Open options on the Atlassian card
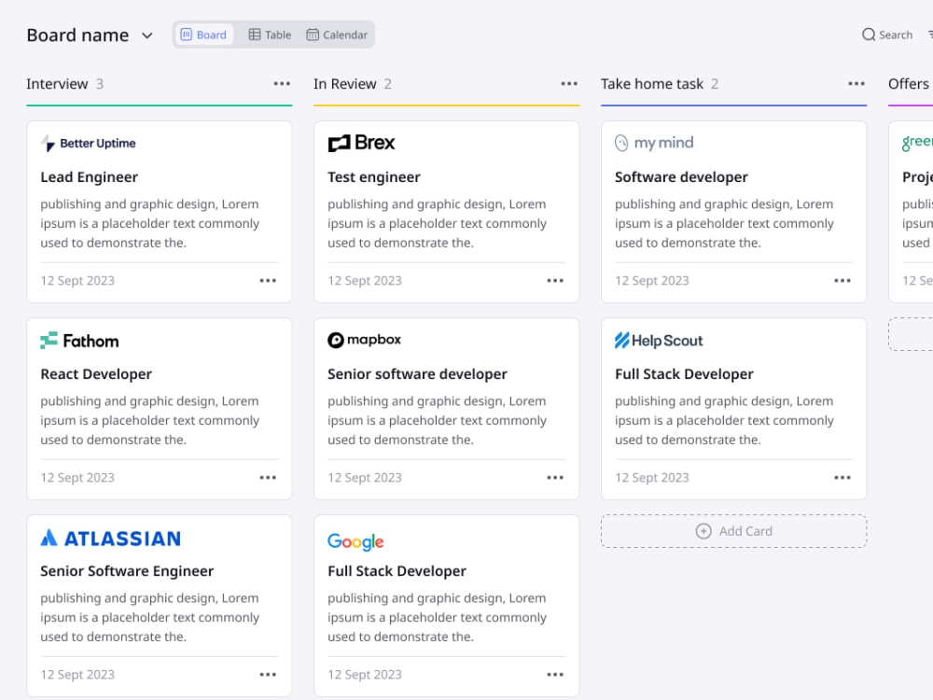 tap(268, 675)
